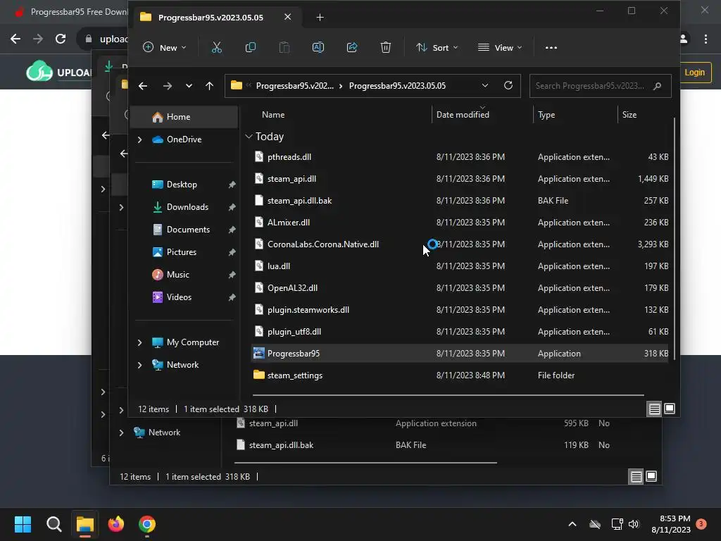Open recent locations dropdown arrow
Screen dimensions: 721x541
(x=189, y=86)
